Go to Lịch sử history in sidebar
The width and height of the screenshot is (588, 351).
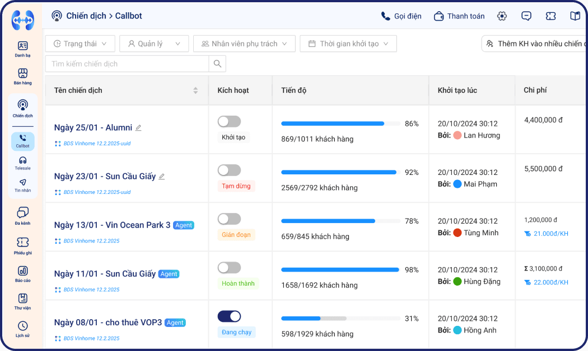coord(22,329)
